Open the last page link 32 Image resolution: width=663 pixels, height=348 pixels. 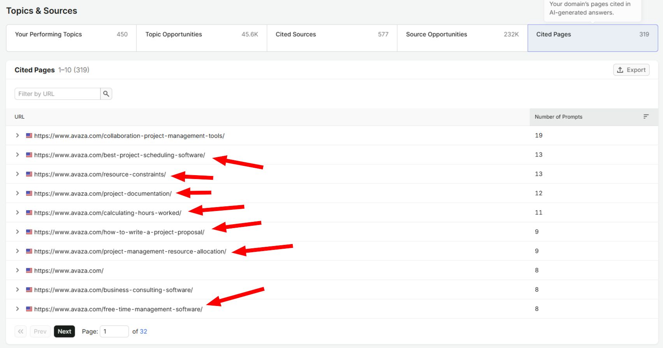coord(144,332)
